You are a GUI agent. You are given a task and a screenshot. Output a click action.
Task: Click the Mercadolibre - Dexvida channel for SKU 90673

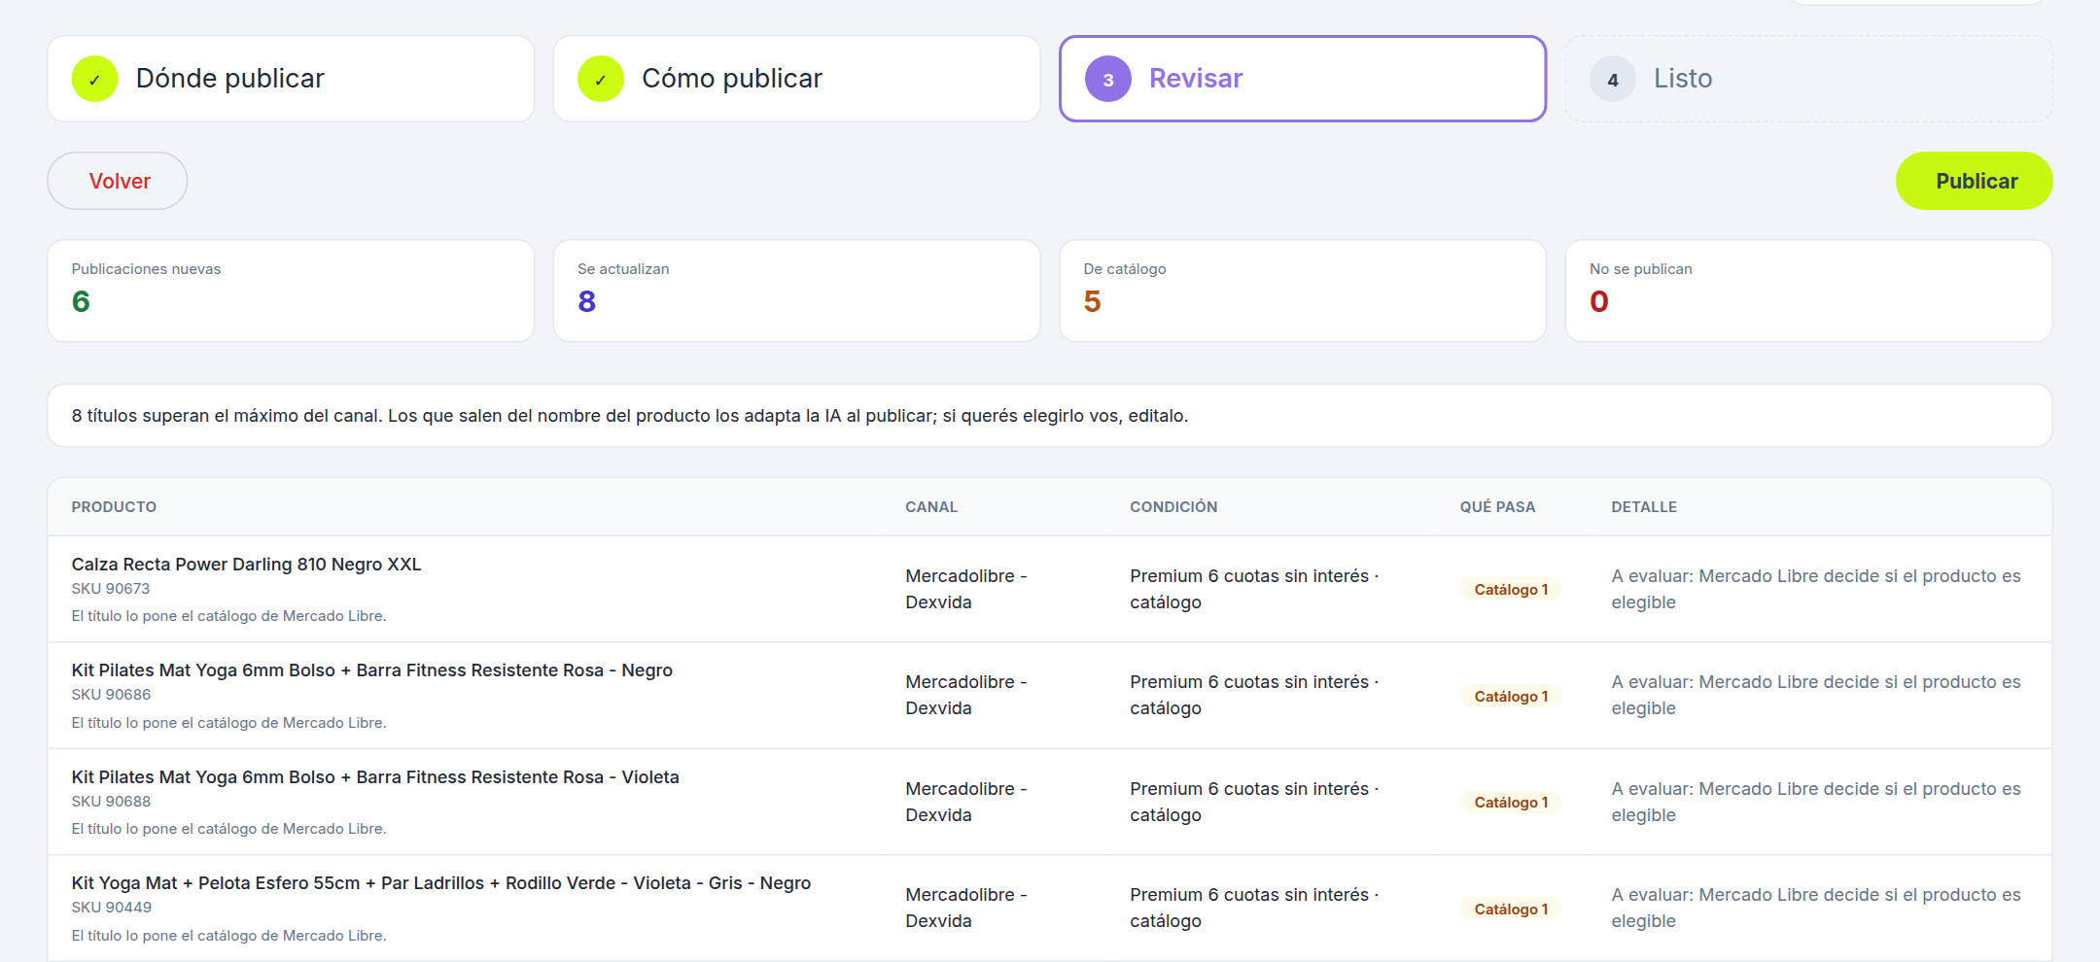tap(966, 589)
